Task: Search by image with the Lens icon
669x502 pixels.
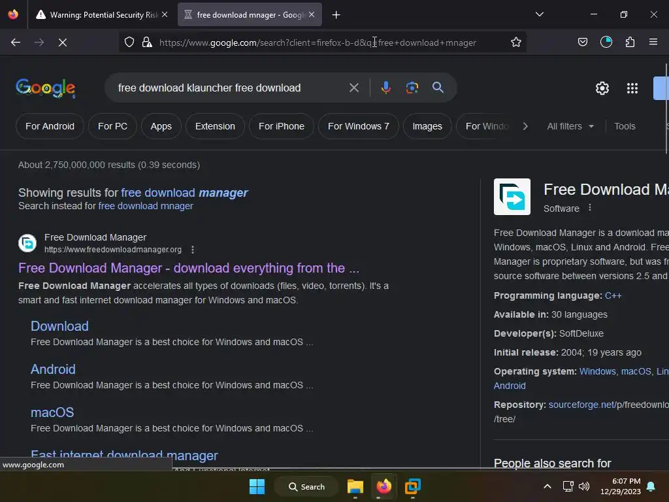Action: [412, 88]
